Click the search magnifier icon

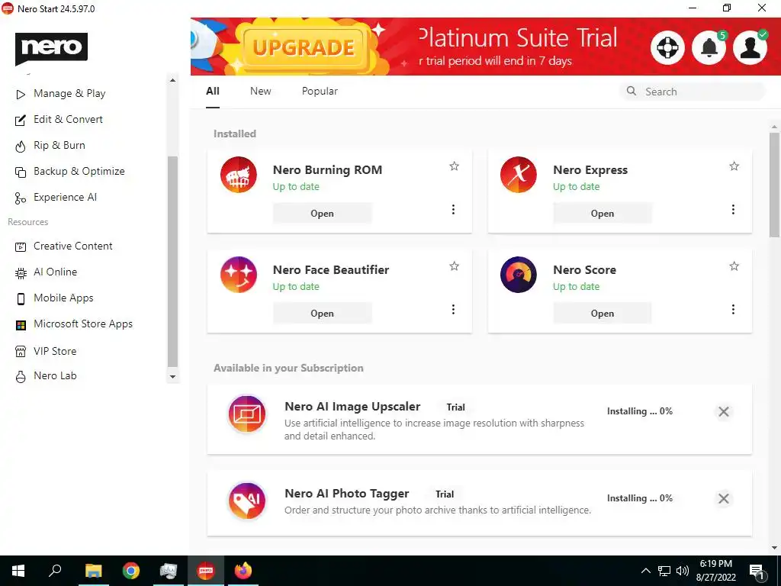pyautogui.click(x=631, y=91)
